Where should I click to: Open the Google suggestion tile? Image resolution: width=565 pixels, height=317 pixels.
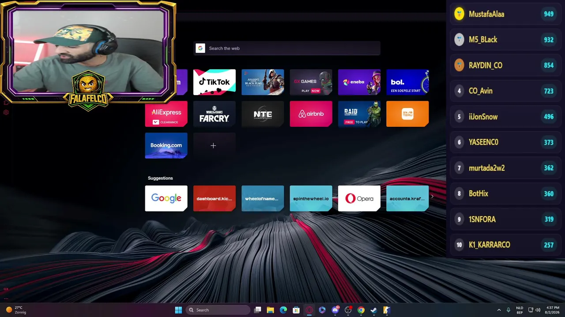[x=166, y=198]
